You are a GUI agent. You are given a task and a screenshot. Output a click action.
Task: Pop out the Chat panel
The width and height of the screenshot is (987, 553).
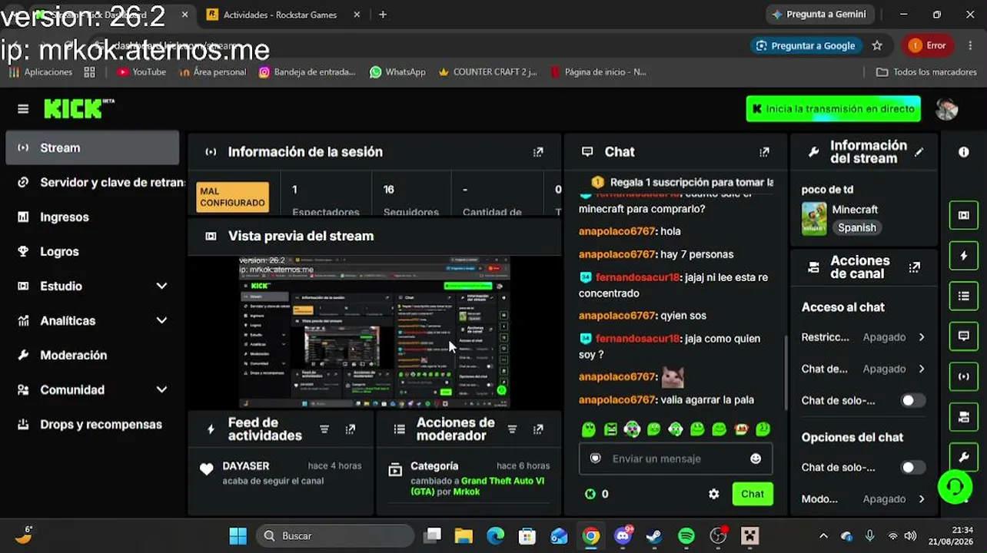point(764,152)
